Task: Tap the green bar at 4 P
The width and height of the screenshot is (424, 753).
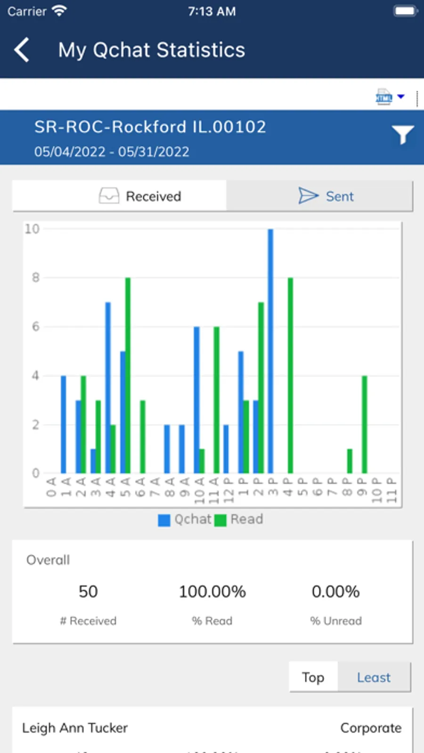Action: click(290, 376)
